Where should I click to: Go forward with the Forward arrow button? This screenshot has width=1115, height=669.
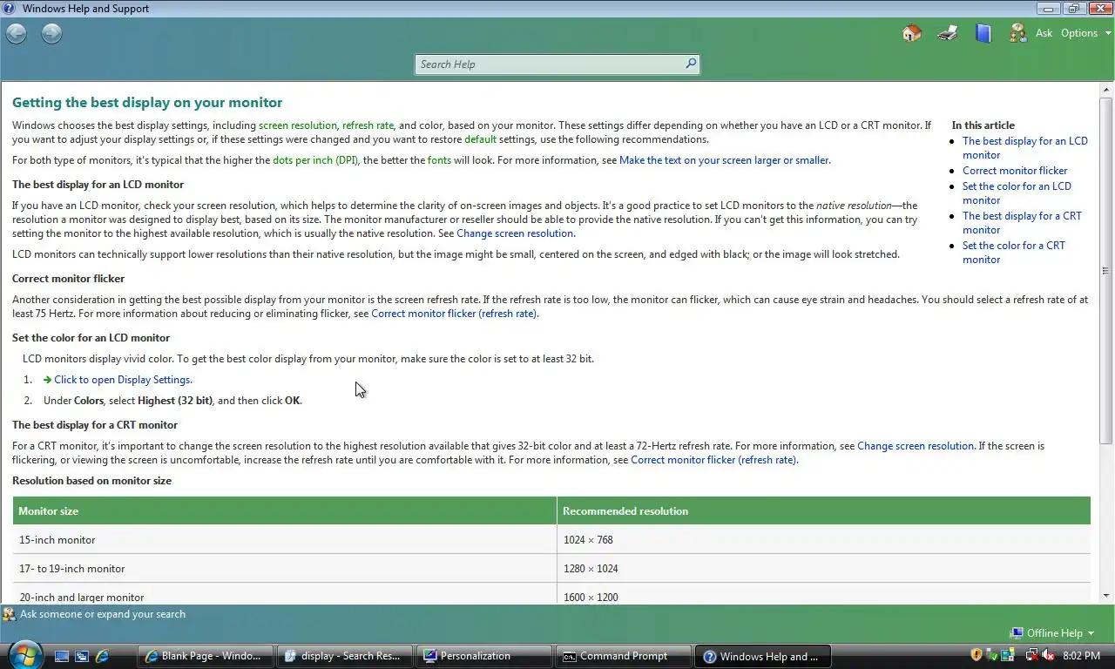pyautogui.click(x=52, y=34)
